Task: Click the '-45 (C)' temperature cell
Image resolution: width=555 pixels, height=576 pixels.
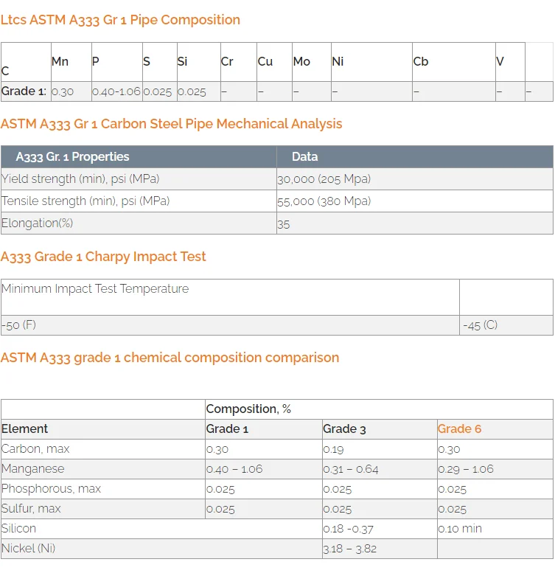Action: pyautogui.click(x=480, y=325)
